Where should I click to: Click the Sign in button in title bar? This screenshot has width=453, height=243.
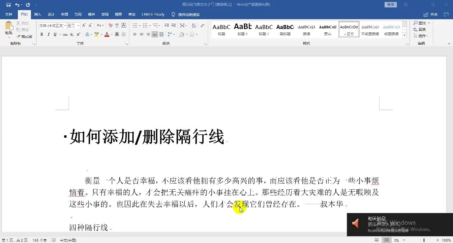point(390,5)
